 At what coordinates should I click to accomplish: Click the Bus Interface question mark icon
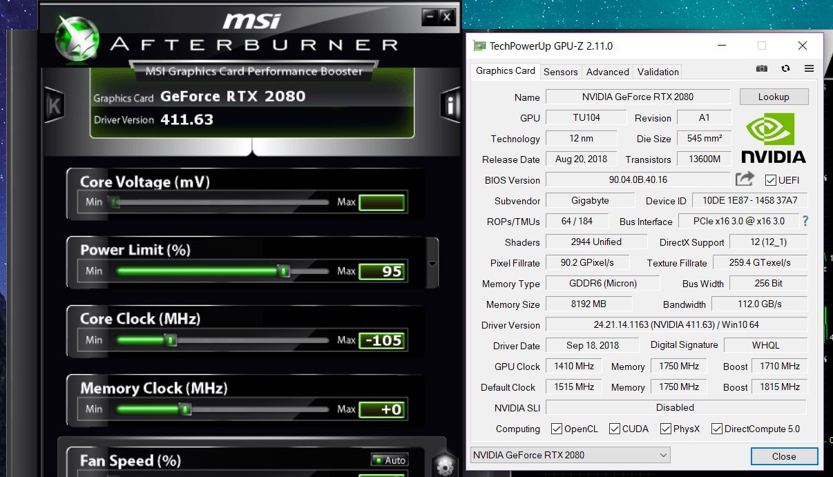point(805,221)
